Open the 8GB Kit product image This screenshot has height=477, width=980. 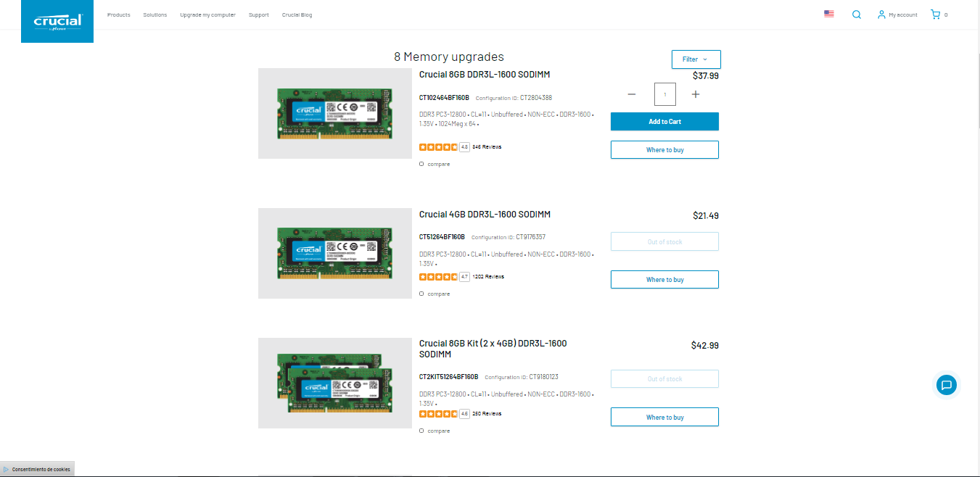tap(335, 383)
